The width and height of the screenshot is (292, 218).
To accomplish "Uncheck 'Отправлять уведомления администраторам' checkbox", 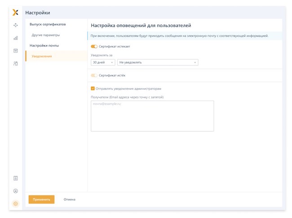I will [x=93, y=88].
